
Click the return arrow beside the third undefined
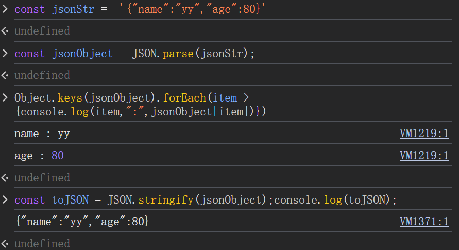[x=5, y=178]
